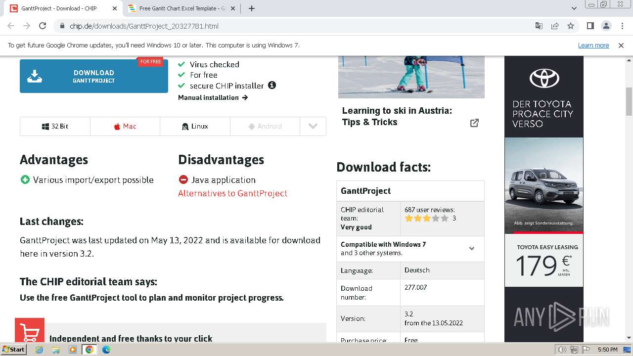
Task: Open the tab search dropdown arrow
Action: [x=574, y=8]
